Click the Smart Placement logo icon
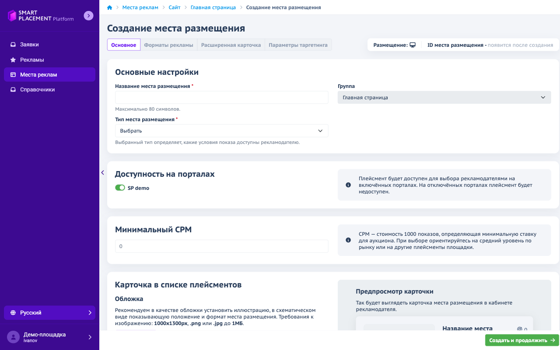The image size is (560, 350). [12, 16]
